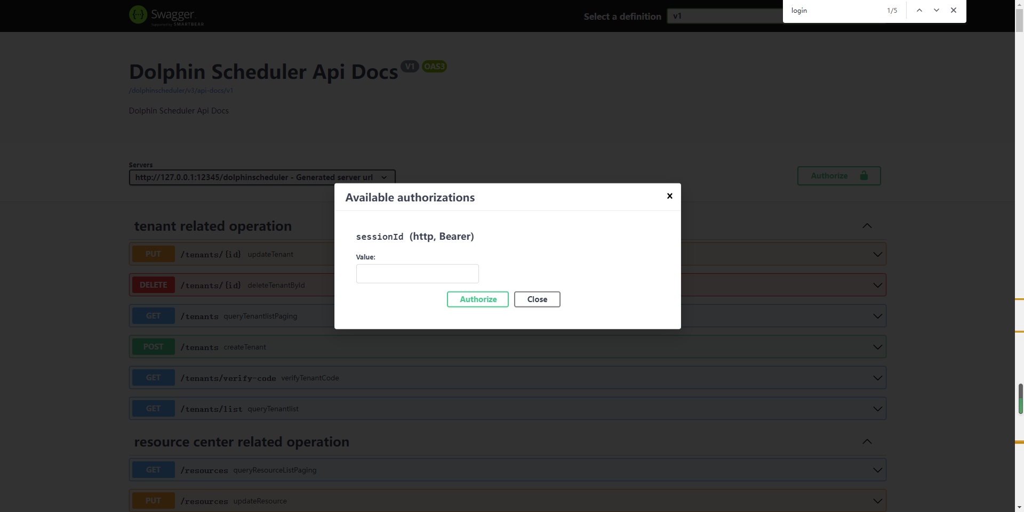Click the OAS3 badge
The height and width of the screenshot is (512, 1024).
(x=434, y=67)
